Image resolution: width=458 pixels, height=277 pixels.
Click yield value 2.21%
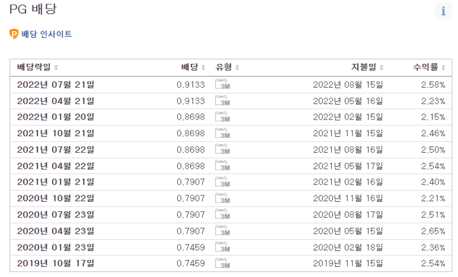pyautogui.click(x=433, y=198)
